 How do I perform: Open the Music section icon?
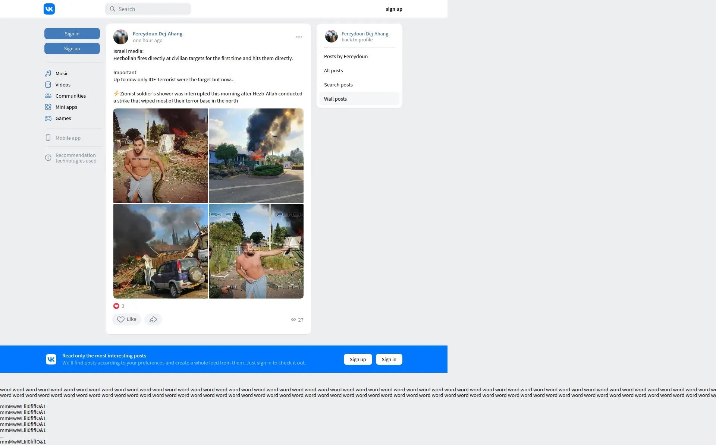click(x=48, y=73)
